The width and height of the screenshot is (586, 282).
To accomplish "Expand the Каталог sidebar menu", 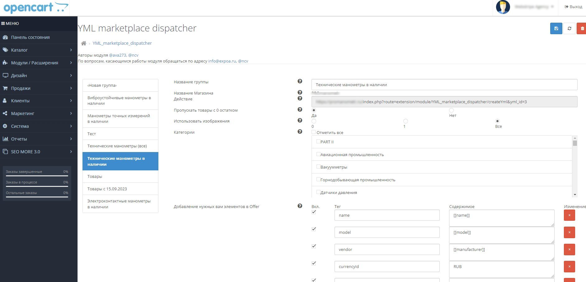I will pyautogui.click(x=39, y=50).
